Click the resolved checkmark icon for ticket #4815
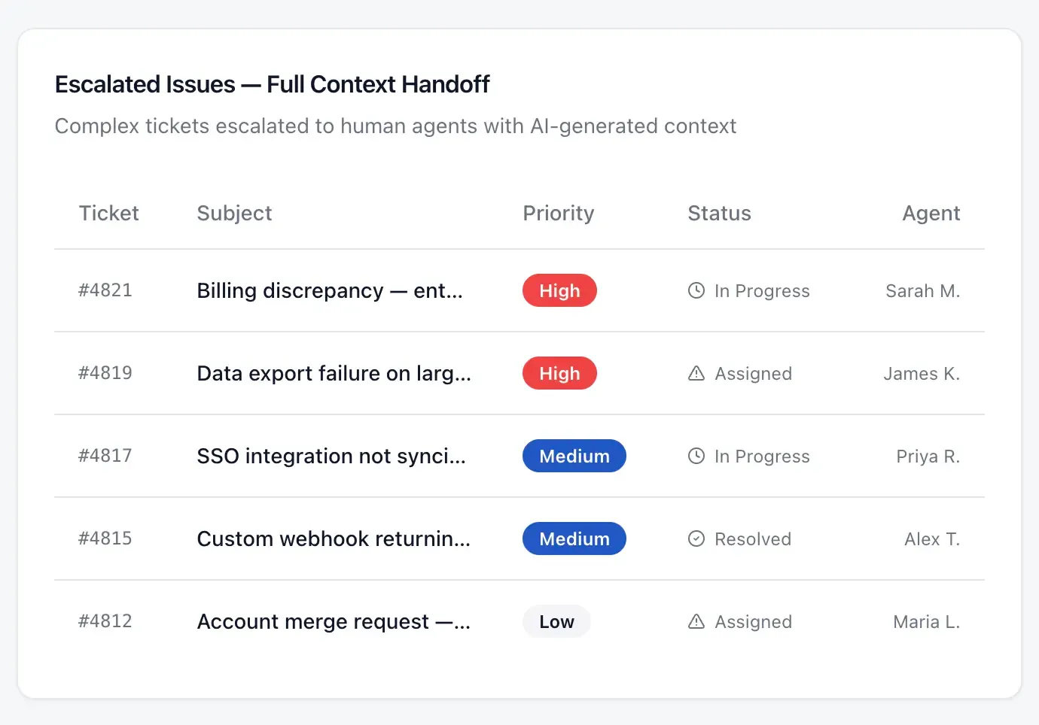The height and width of the screenshot is (725, 1039). pyautogui.click(x=696, y=538)
